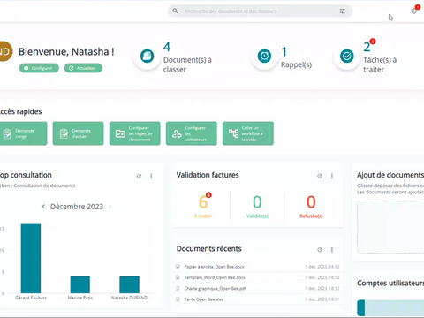Go to next month after Décembre 2023
424x318 pixels.
110,207
